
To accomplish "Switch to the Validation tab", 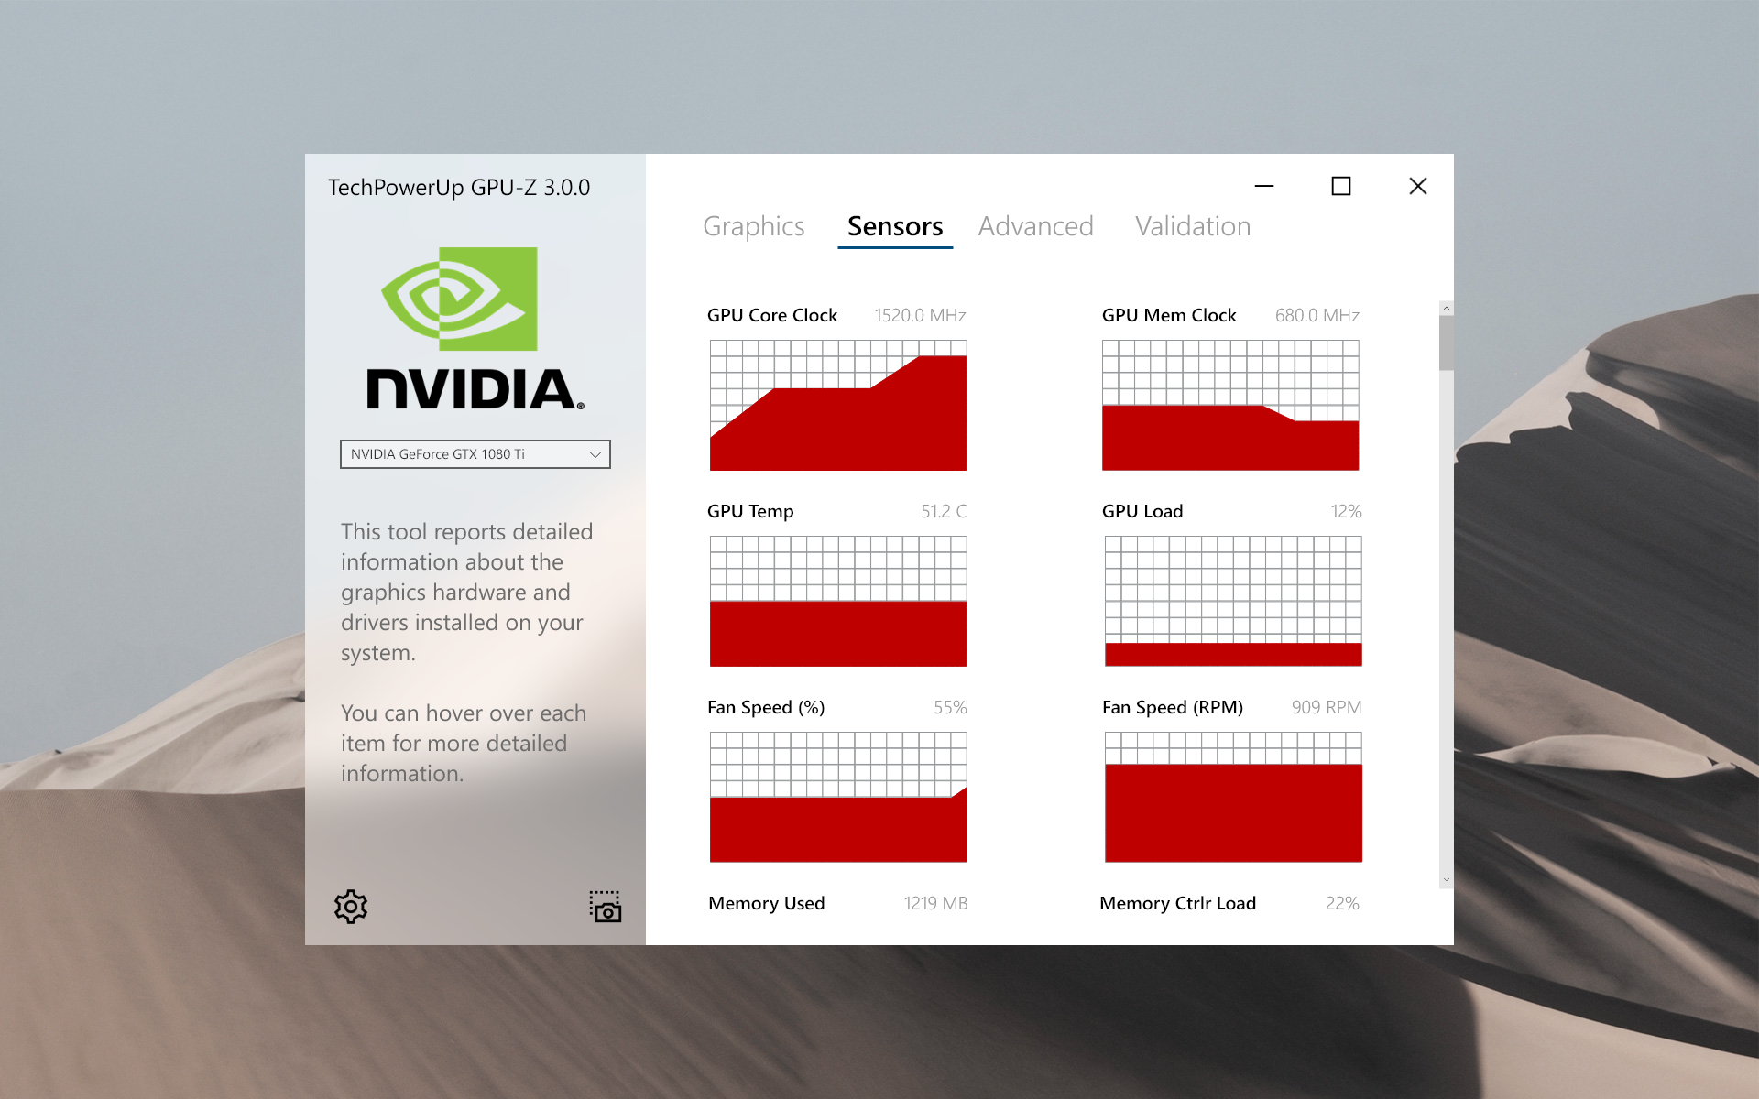I will tap(1189, 225).
